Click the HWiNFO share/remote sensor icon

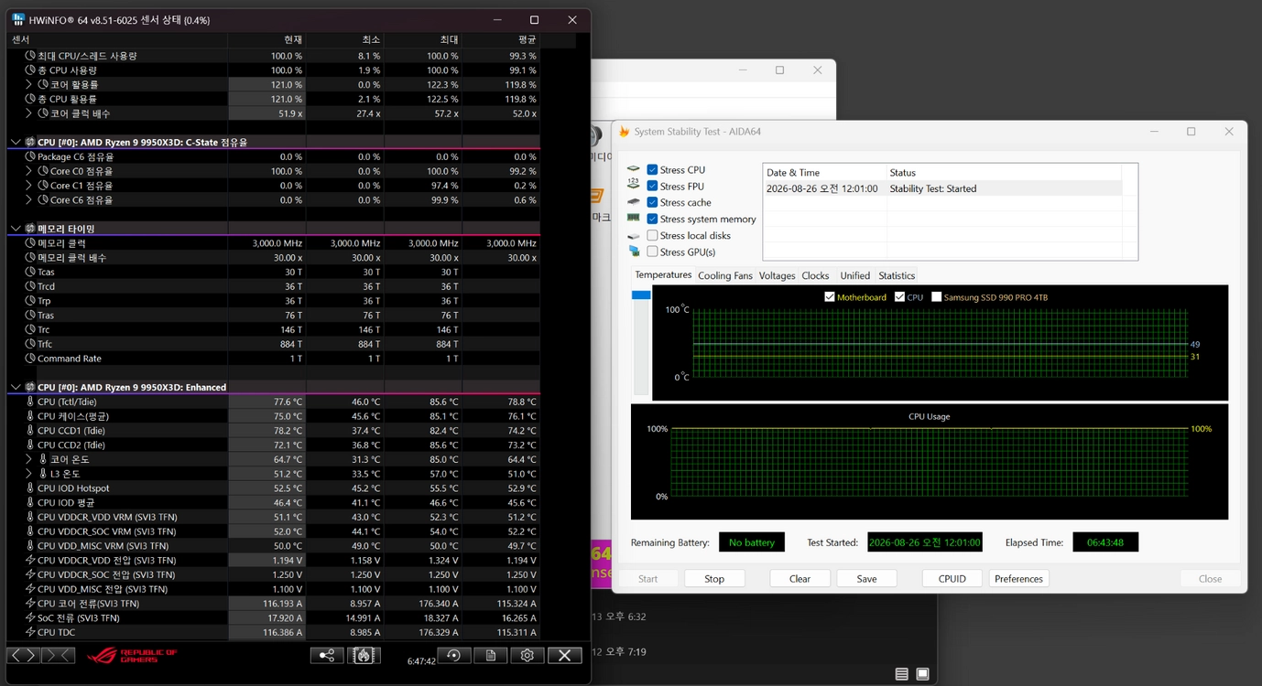pyautogui.click(x=327, y=655)
